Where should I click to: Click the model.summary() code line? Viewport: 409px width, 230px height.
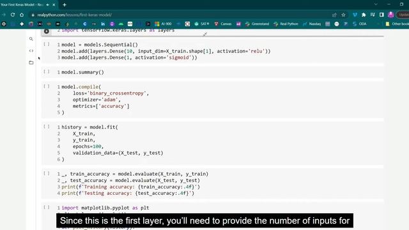[x=82, y=72]
